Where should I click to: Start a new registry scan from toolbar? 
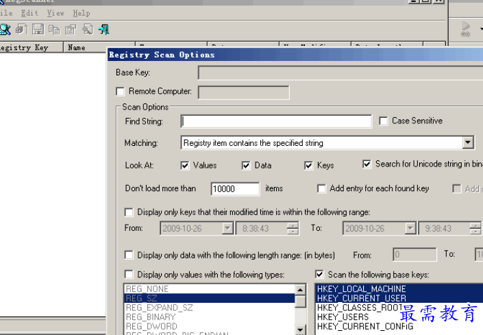point(5,29)
